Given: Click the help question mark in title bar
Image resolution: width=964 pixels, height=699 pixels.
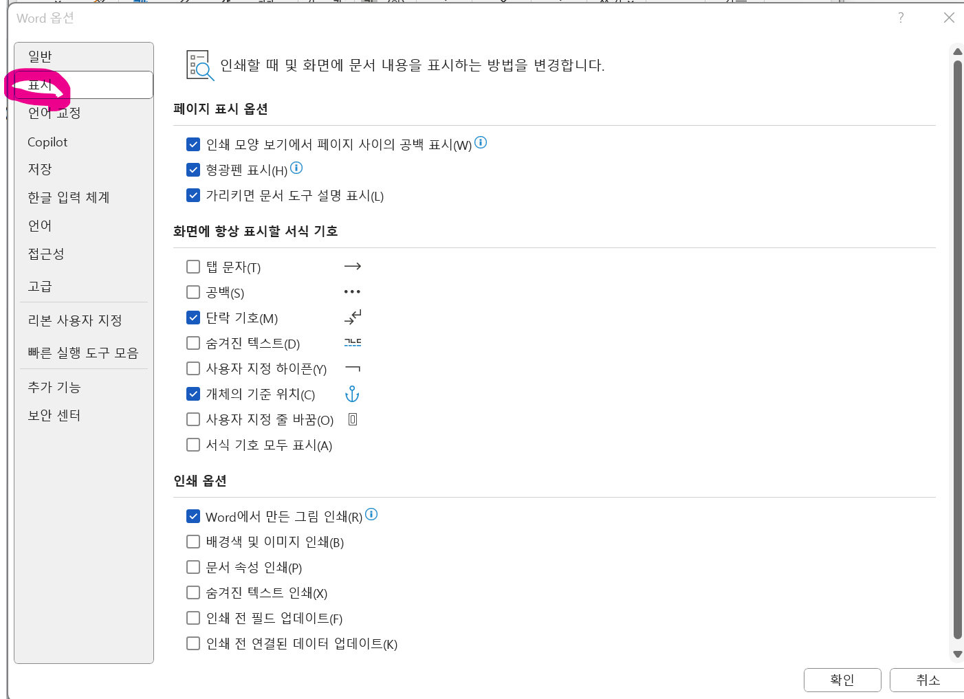Looking at the screenshot, I should coord(901,18).
